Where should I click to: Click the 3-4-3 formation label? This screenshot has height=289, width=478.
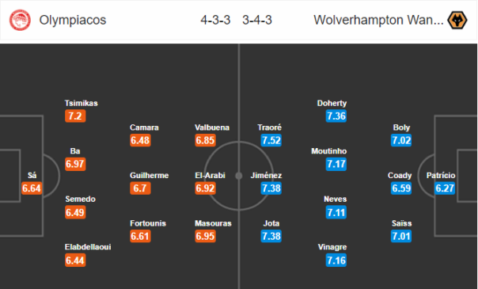tap(257, 20)
